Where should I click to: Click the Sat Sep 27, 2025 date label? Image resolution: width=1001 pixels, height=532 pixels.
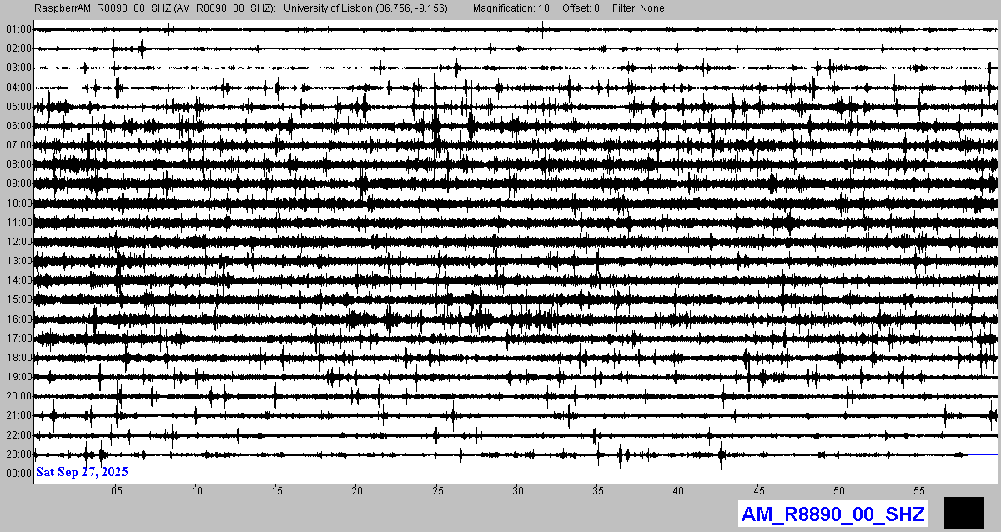[x=82, y=472]
